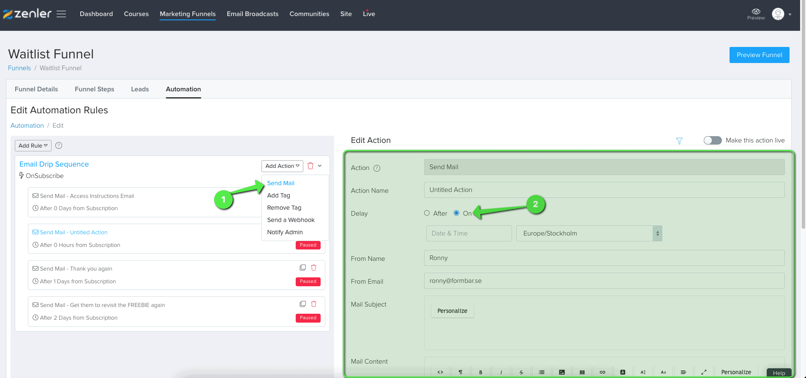Select the 'After' delay radio button
Screen dimensions: 806x378
point(427,213)
